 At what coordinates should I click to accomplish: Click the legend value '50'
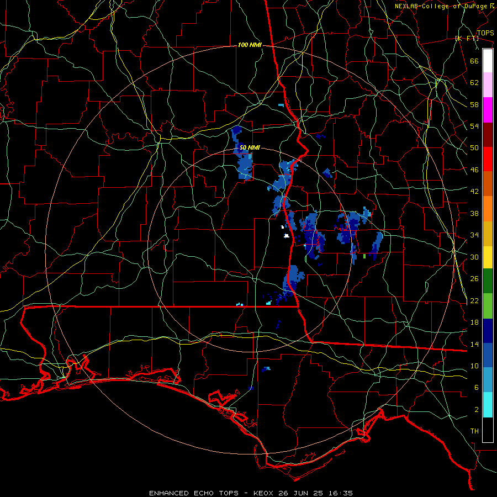tap(474, 147)
